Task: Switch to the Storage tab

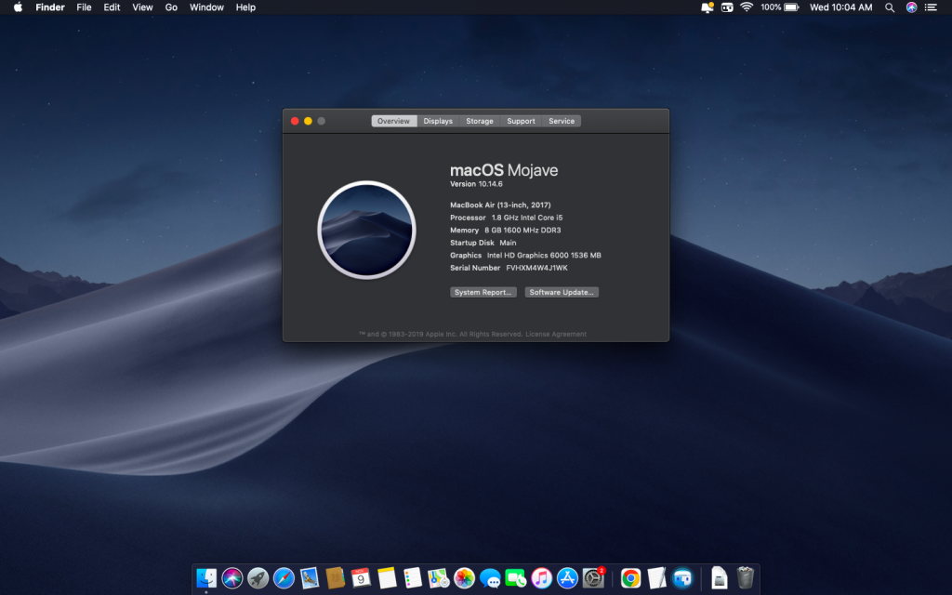Action: pyautogui.click(x=480, y=121)
